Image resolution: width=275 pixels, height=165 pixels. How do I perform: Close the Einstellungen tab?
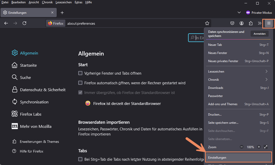[x=52, y=12]
